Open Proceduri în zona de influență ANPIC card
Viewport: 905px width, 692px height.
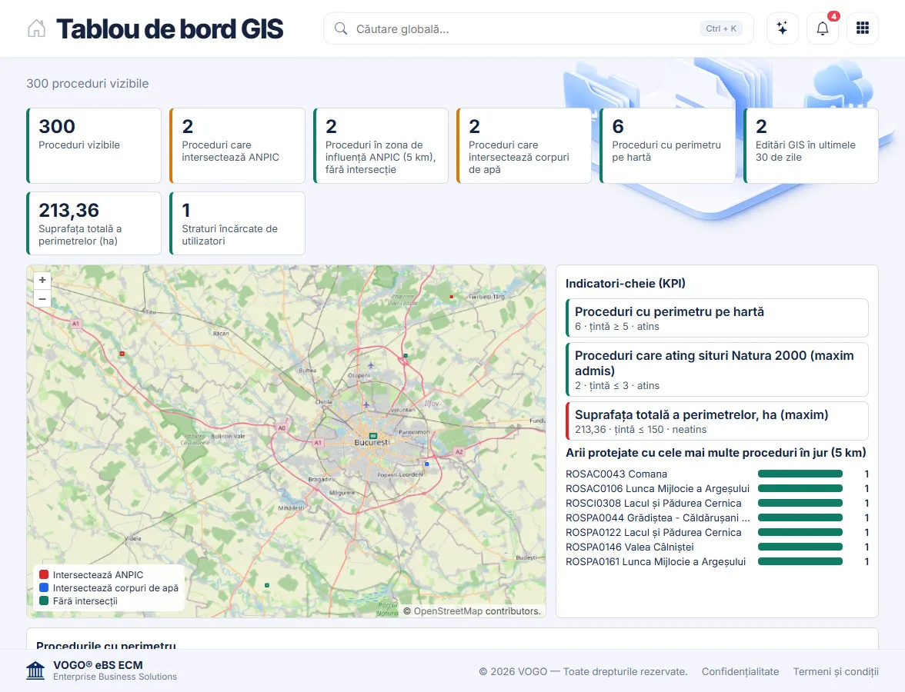(380, 145)
